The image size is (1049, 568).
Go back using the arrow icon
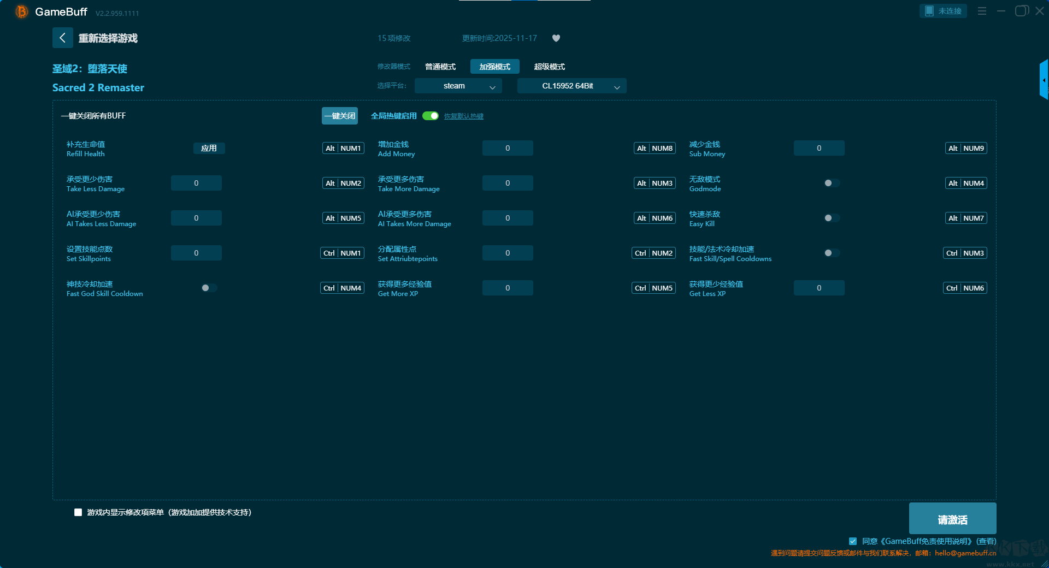(x=63, y=38)
